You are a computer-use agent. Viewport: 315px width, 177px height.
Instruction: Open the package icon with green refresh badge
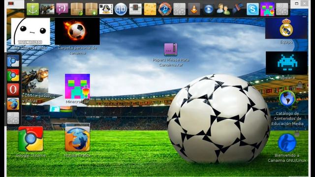[x=77, y=9]
